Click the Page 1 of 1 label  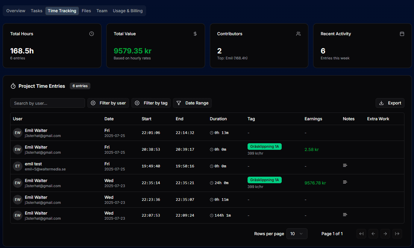click(332, 234)
